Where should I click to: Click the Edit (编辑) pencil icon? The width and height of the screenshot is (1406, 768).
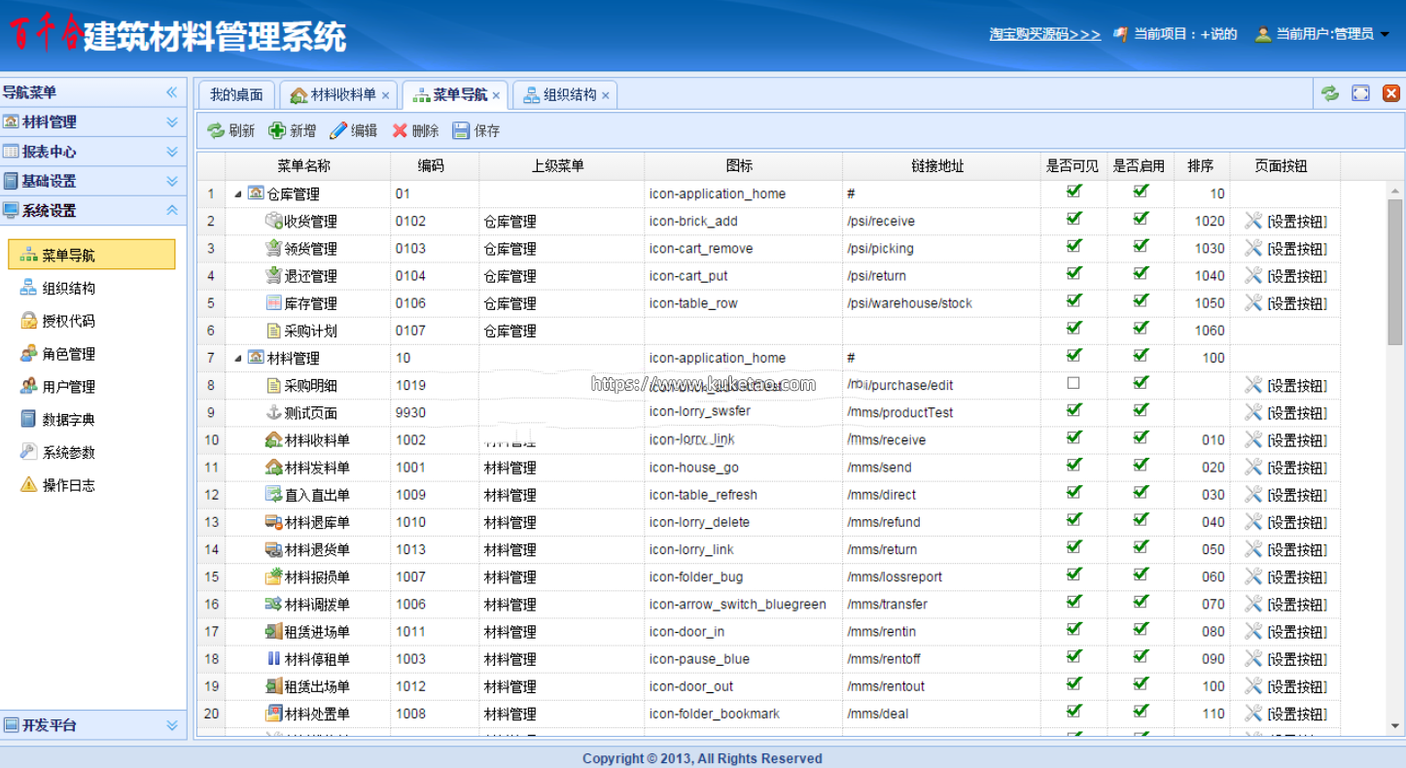click(x=338, y=131)
